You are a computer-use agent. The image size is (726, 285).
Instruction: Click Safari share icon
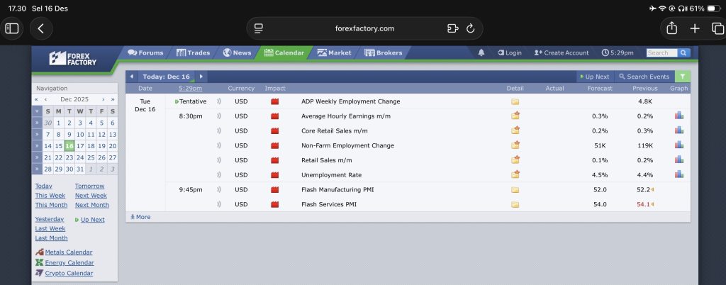click(x=671, y=28)
